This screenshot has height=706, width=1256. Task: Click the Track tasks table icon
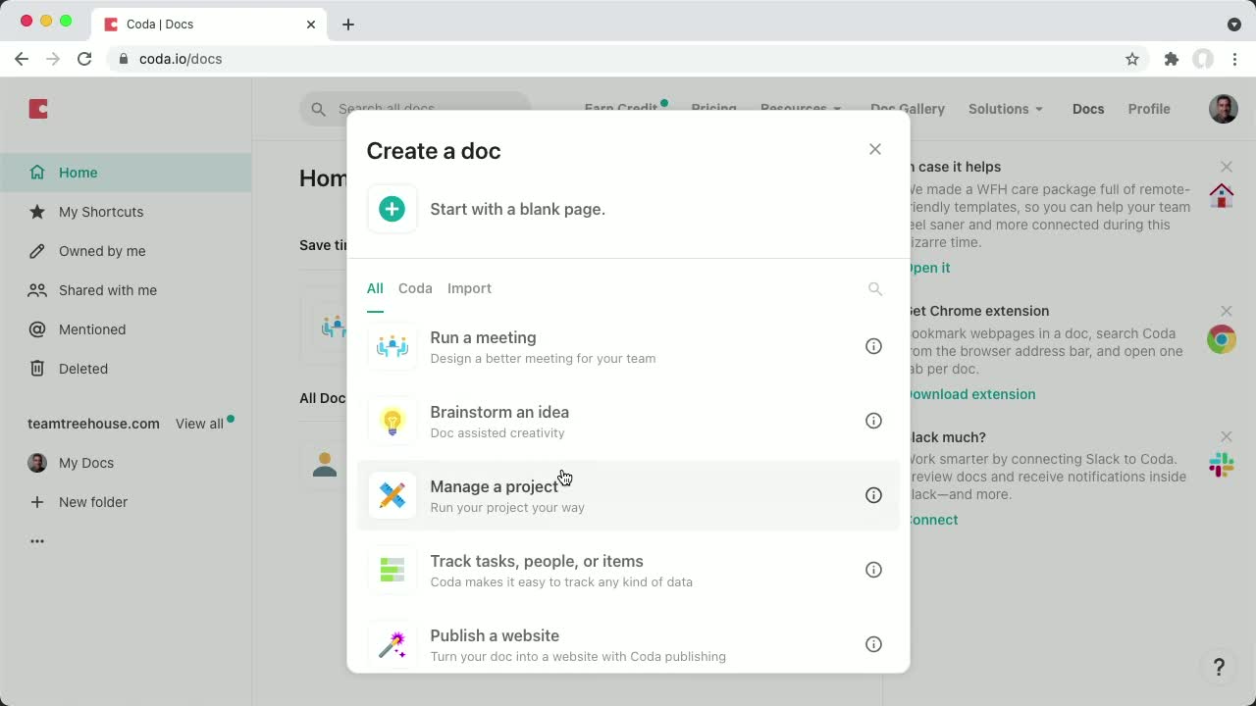coord(392,570)
